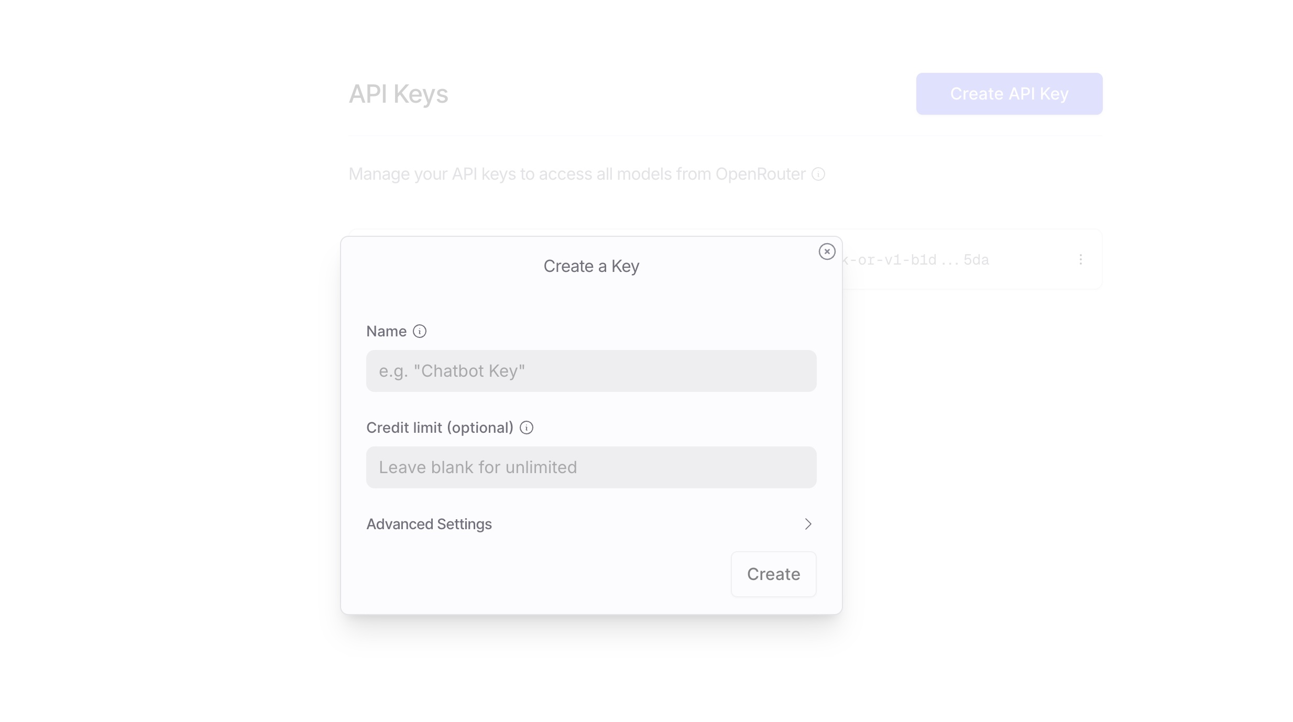Click the e.g. "Chatbot Key" placeholder text
Image resolution: width=1293 pixels, height=722 pixels.
click(x=452, y=371)
